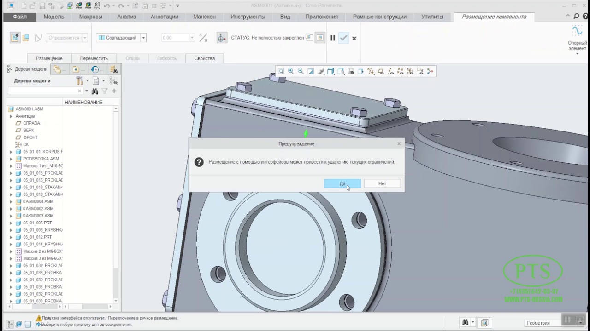Screen dimensions: 590x331
Task: Open the Файл menu
Action: coord(19,17)
